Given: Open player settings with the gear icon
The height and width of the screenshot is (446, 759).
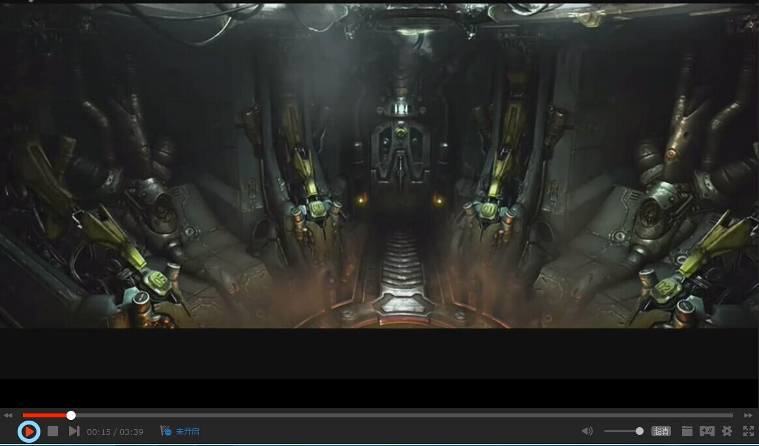Looking at the screenshot, I should point(727,431).
